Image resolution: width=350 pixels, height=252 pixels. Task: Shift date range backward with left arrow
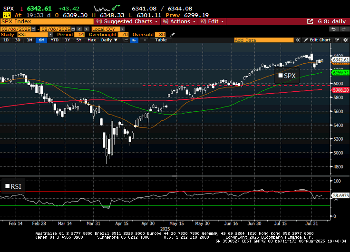[x=79, y=29]
